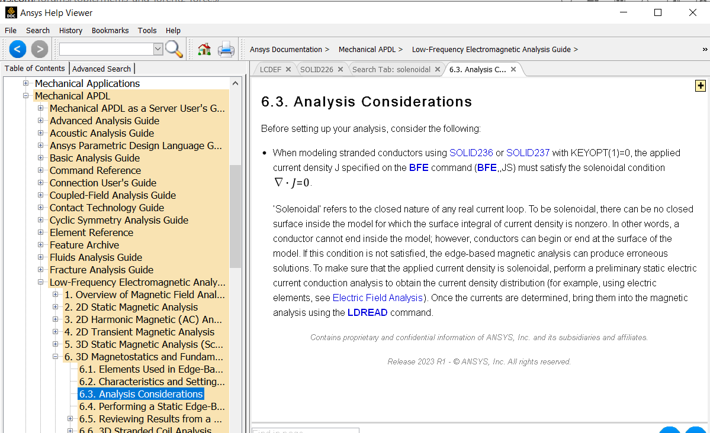Click Mechanical APDL in the breadcrumb
This screenshot has height=433, width=710.
[367, 49]
